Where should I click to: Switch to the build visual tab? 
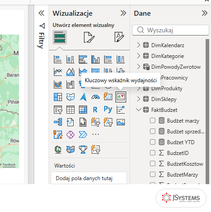pyautogui.click(x=60, y=37)
